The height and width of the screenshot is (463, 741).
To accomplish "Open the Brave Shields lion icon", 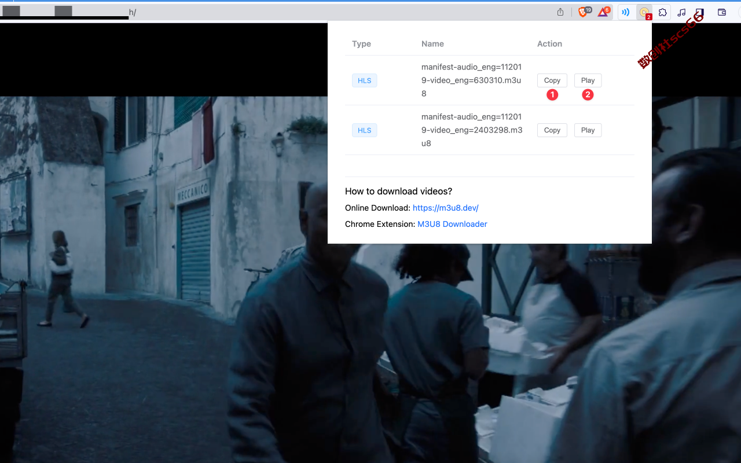I will [x=584, y=12].
